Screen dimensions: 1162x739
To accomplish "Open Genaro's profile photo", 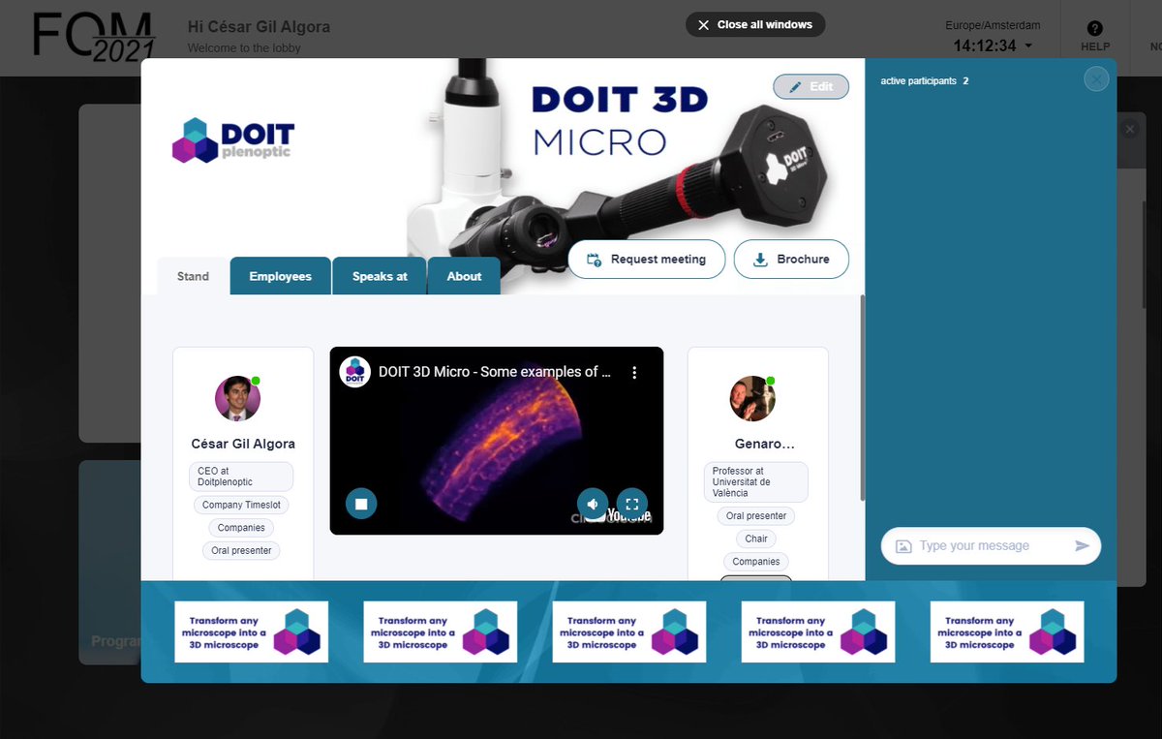I will (752, 398).
